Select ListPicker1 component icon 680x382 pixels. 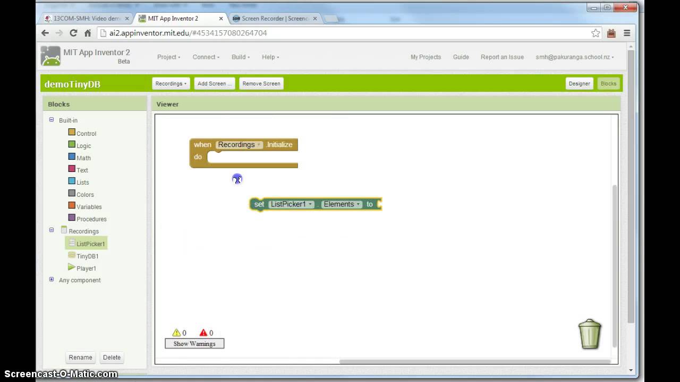click(x=72, y=242)
